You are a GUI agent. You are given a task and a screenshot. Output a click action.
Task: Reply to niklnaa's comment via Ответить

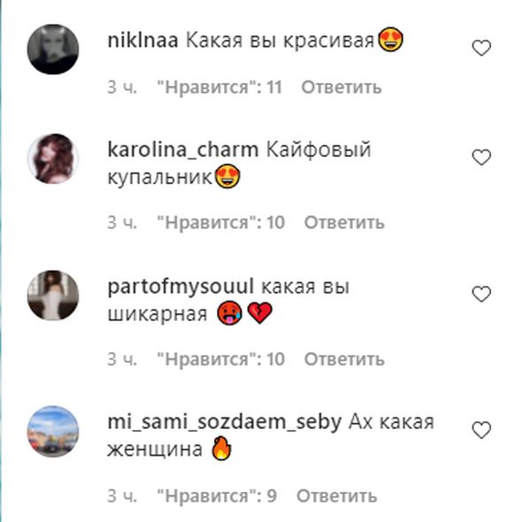(x=342, y=88)
